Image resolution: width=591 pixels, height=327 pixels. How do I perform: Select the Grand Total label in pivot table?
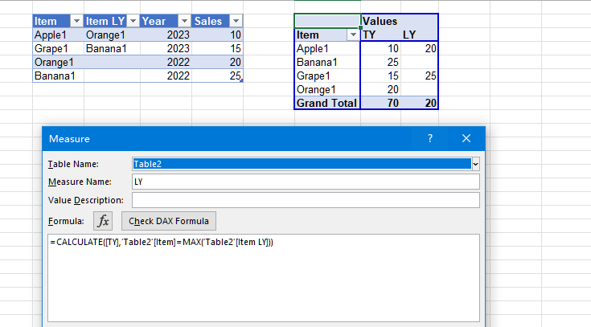click(327, 103)
